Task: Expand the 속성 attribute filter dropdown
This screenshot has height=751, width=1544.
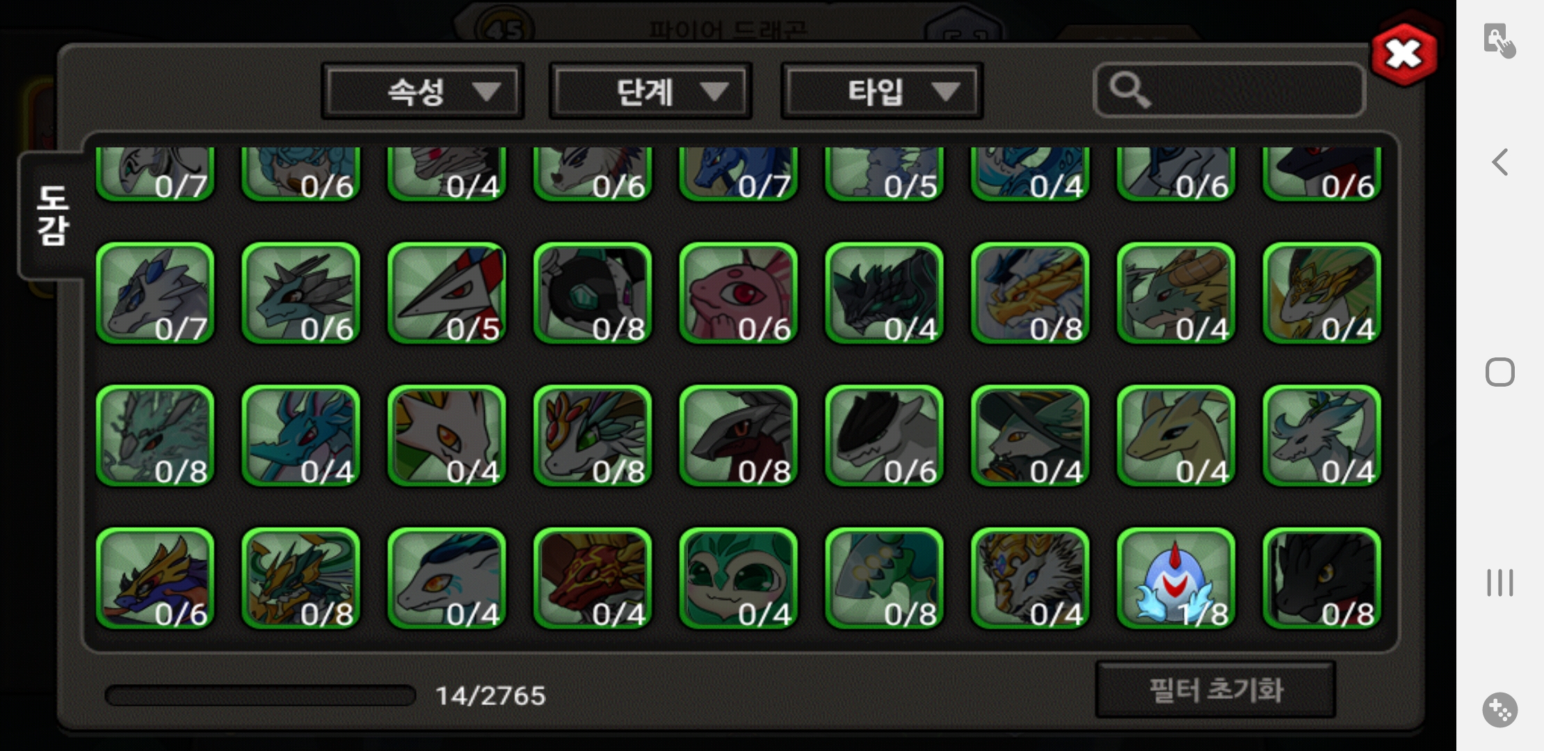Action: pos(423,91)
